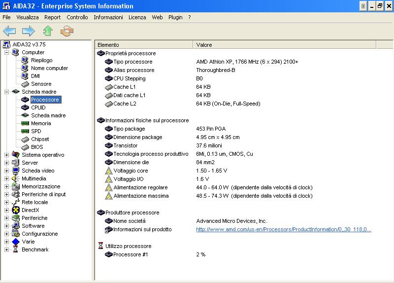
Task: Click the Tipo processore row label
Action: point(132,62)
